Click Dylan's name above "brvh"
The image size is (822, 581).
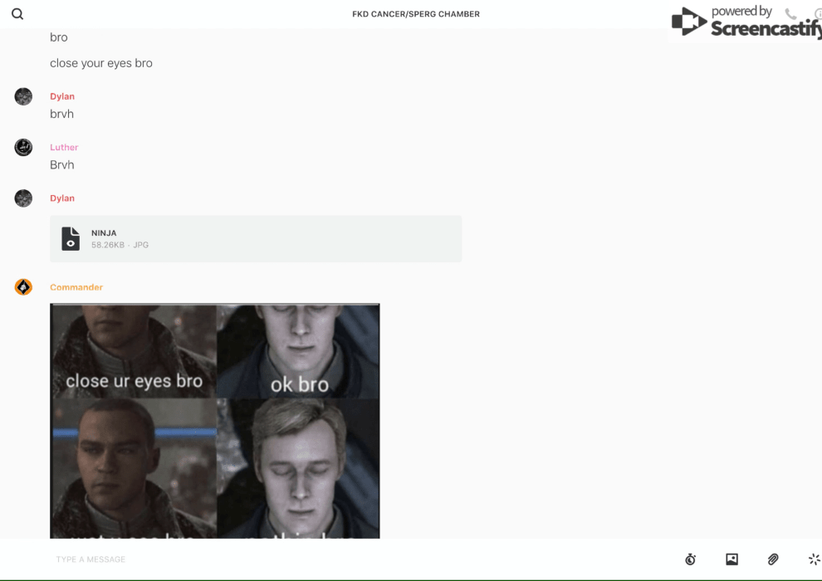(62, 96)
